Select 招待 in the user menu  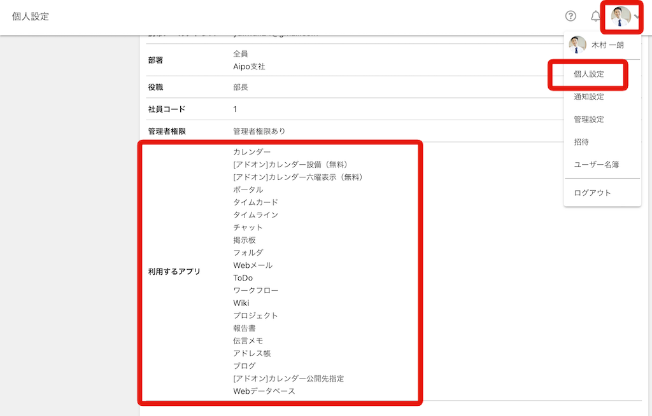click(x=581, y=141)
